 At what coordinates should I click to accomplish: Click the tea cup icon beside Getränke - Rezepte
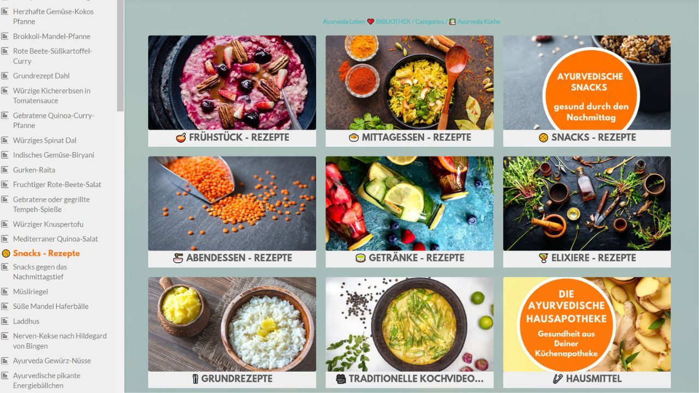360,258
